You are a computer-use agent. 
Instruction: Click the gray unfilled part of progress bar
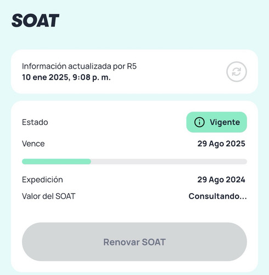click(169, 162)
